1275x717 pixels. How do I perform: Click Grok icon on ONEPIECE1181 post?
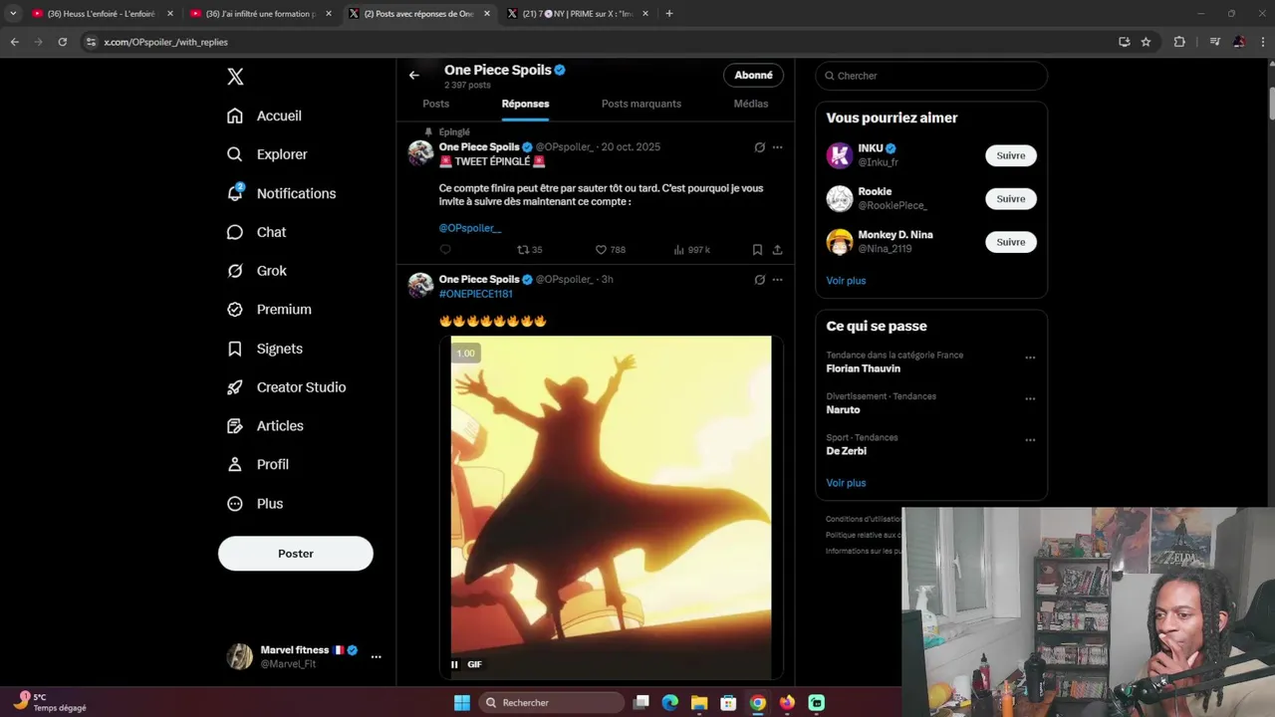click(759, 280)
